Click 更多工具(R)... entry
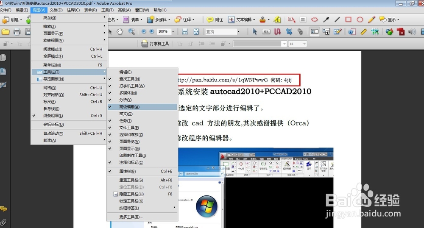 pos(142,217)
